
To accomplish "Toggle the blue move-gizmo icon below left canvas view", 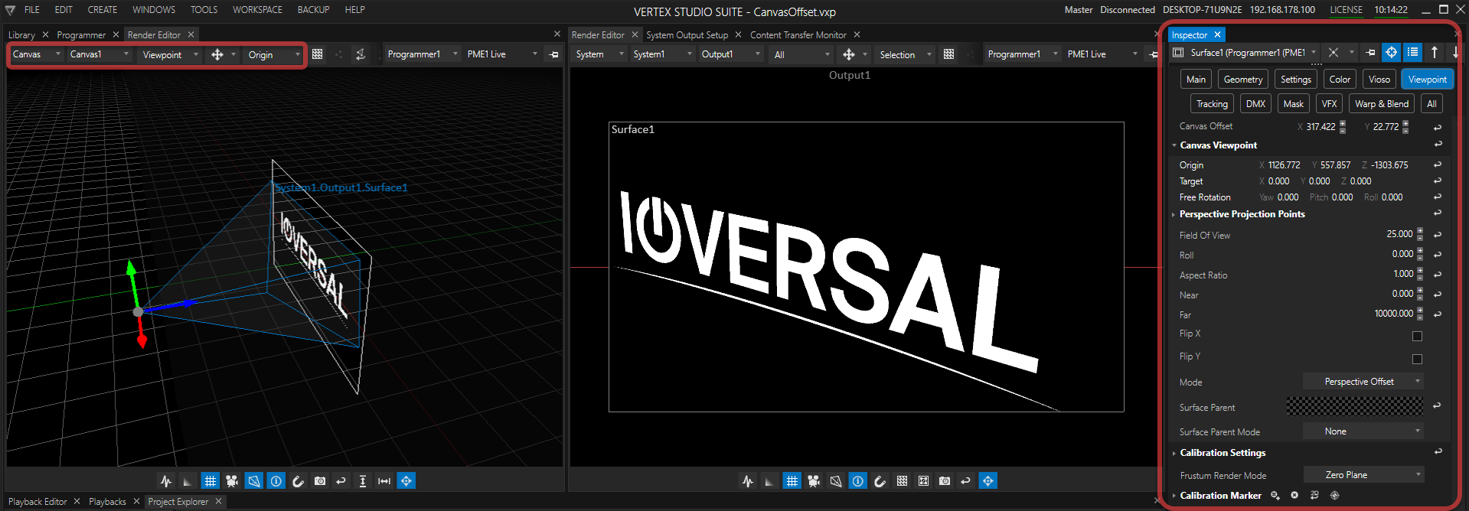I will (406, 481).
